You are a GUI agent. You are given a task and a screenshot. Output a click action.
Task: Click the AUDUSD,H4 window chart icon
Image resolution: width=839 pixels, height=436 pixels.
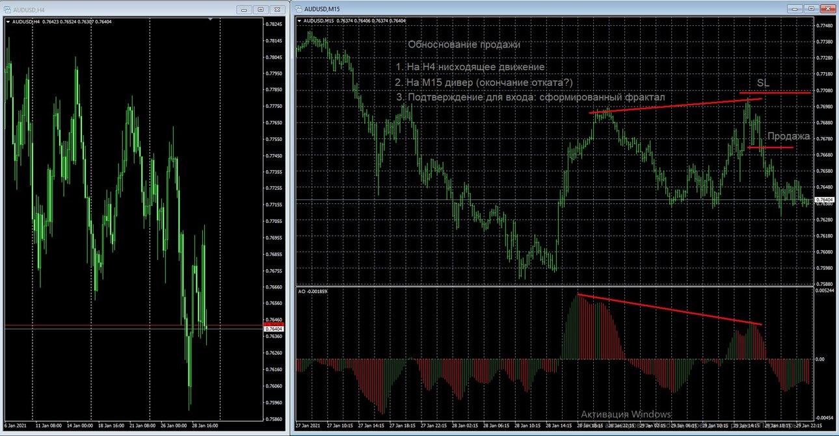[7, 9]
